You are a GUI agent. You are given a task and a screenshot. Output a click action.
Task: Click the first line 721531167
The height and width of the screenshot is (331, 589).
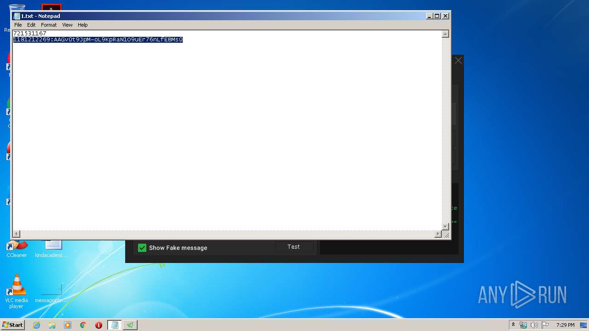pos(30,34)
